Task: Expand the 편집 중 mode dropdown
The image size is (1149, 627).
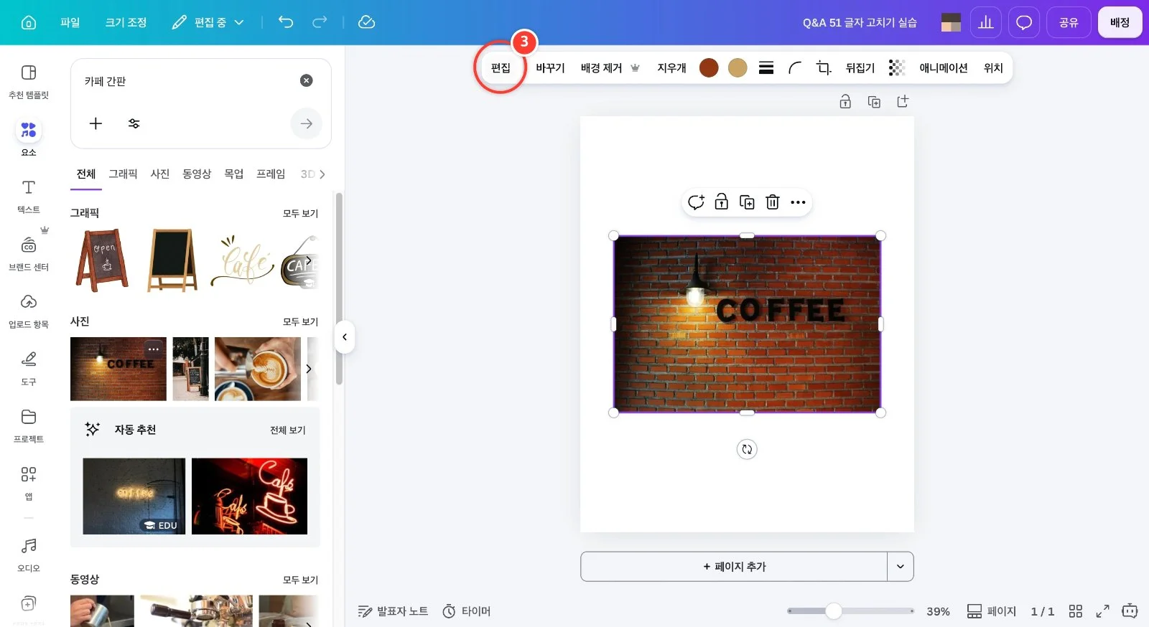Action: [x=208, y=22]
